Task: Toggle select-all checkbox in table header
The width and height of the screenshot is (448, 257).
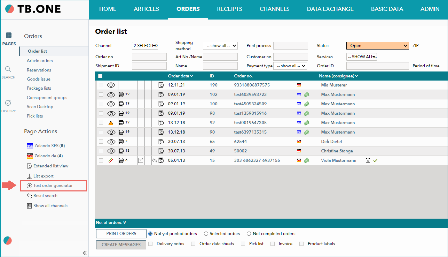Action: 100,76
